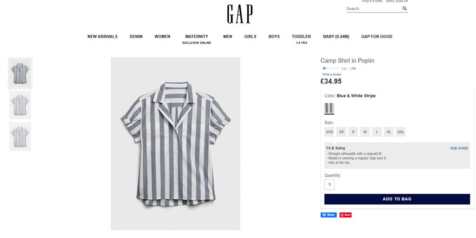476x238 pixels.
Task: Pick size S option
Action: click(353, 132)
